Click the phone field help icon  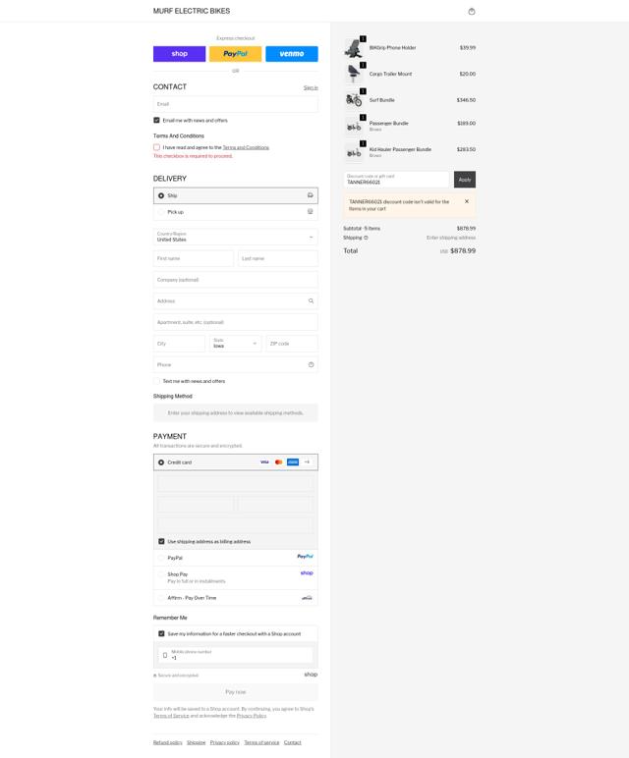click(311, 364)
